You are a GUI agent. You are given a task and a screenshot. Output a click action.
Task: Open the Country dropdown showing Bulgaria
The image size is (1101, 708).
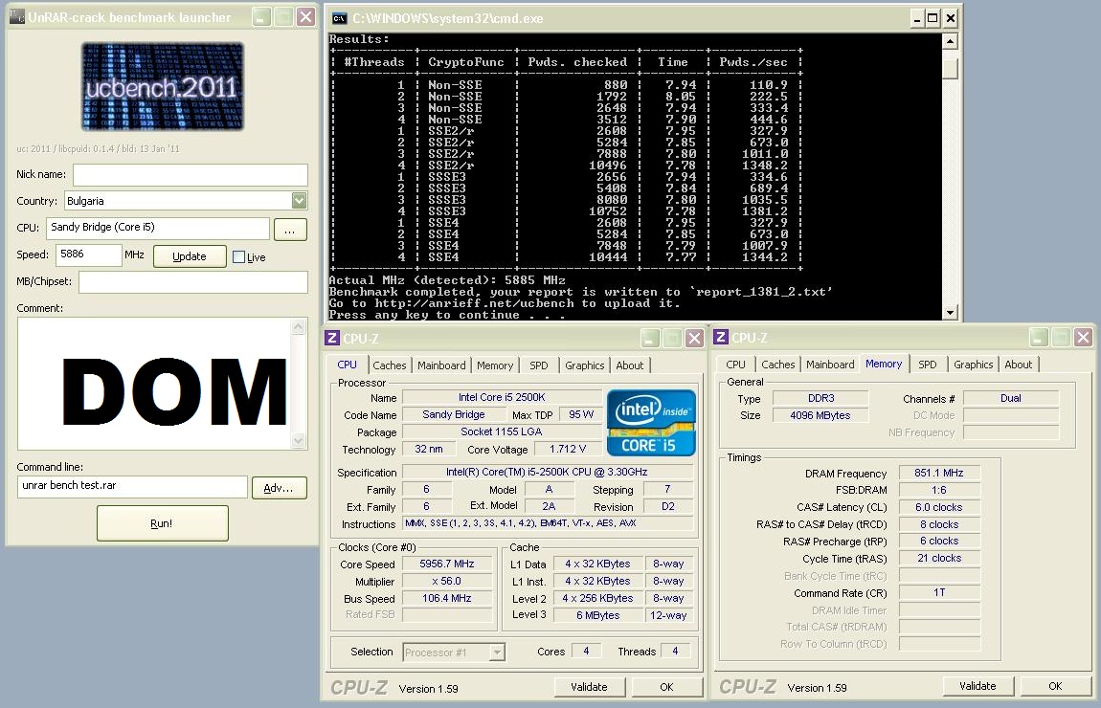pyautogui.click(x=299, y=201)
